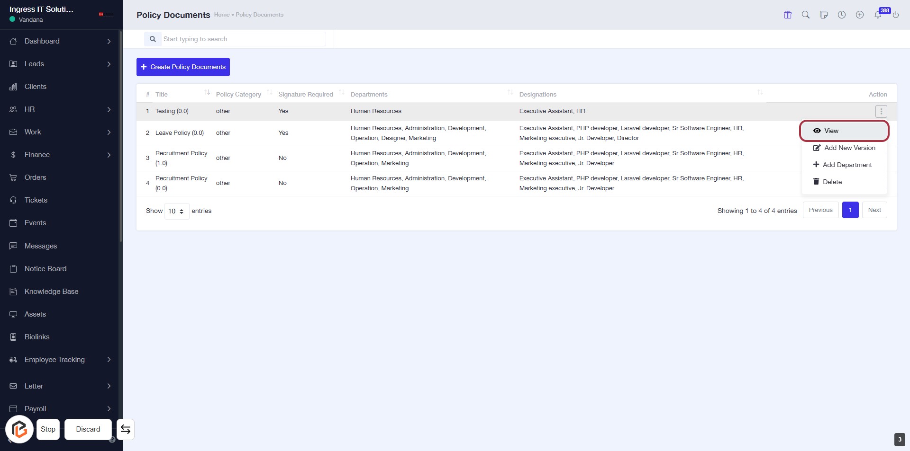
Task: Expand the Payroll sidebar section
Action: tap(61, 408)
